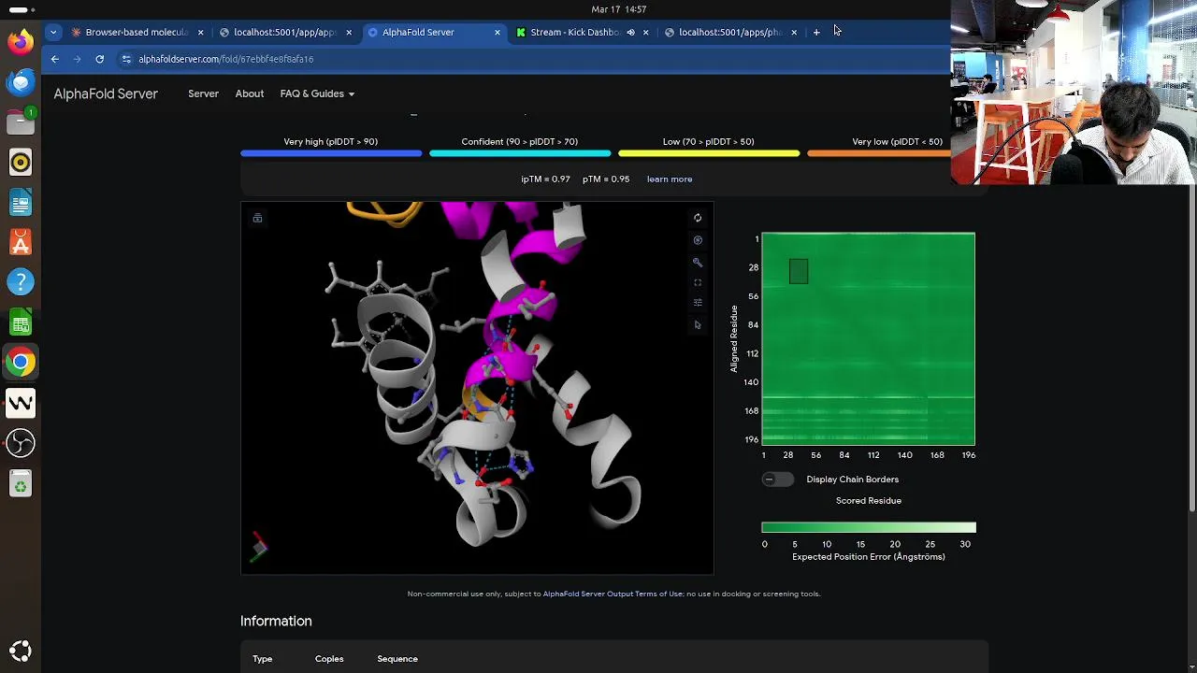Click the Very high pLDDT blue legend bar
This screenshot has height=673, width=1197.
[331, 153]
